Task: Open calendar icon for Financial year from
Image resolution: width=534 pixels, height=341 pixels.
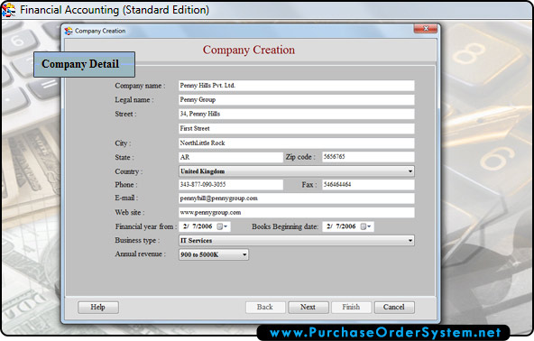Action: click(222, 226)
